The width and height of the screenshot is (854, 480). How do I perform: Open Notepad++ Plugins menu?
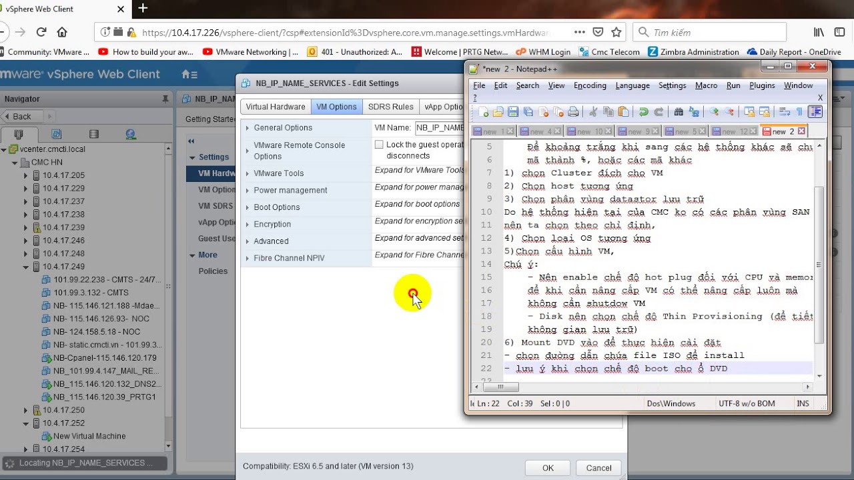pyautogui.click(x=762, y=85)
